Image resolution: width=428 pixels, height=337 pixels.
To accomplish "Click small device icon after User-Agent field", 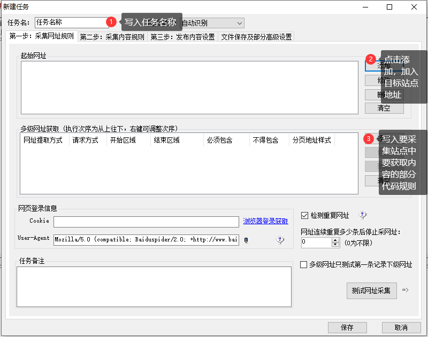I will 246,240.
